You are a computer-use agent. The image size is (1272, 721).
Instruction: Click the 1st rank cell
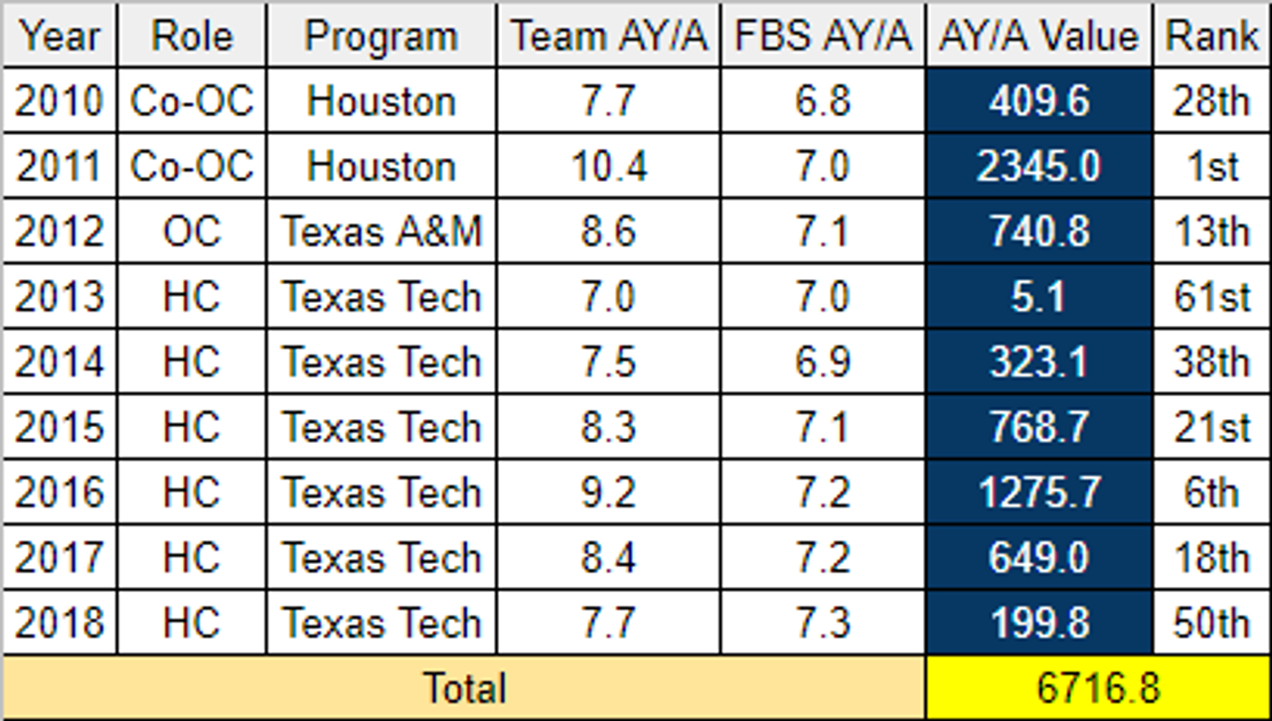point(1211,167)
